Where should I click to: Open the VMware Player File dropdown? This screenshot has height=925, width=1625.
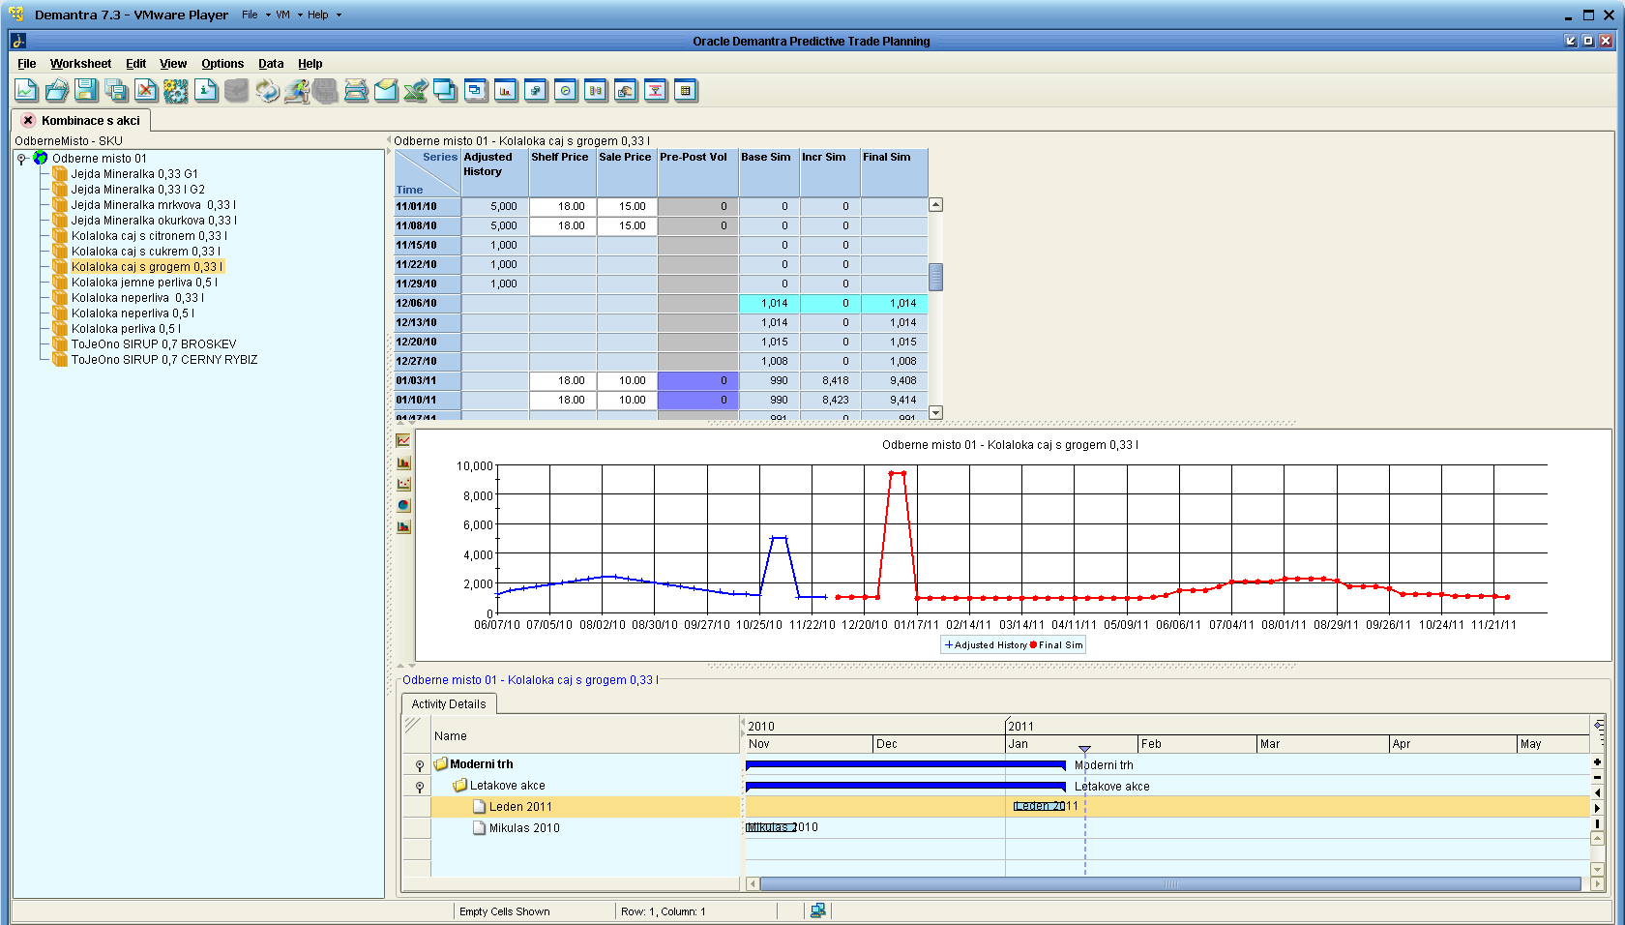(255, 15)
